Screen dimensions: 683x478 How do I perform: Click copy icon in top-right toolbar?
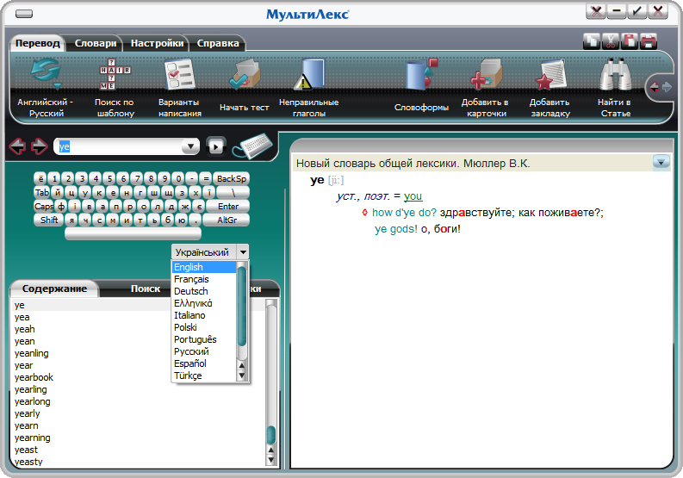[x=591, y=41]
